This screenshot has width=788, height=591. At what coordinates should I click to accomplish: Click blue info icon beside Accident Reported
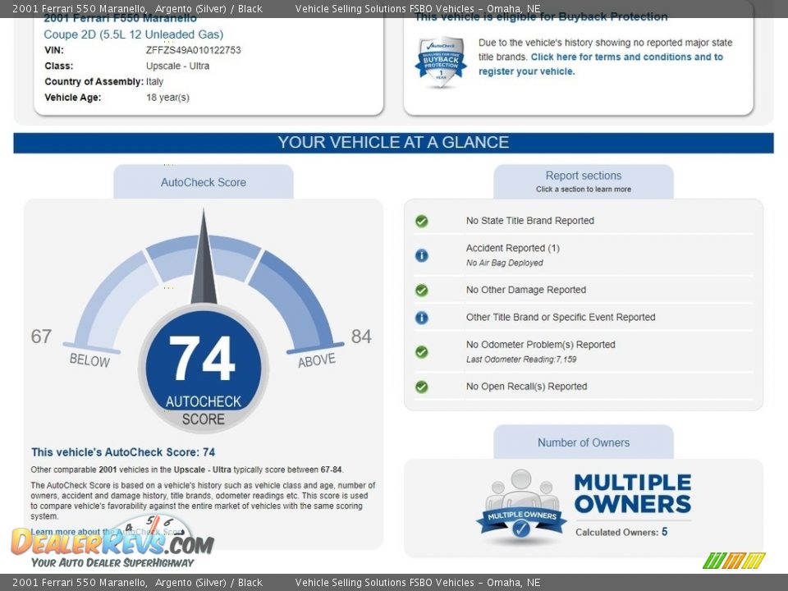pyautogui.click(x=422, y=255)
